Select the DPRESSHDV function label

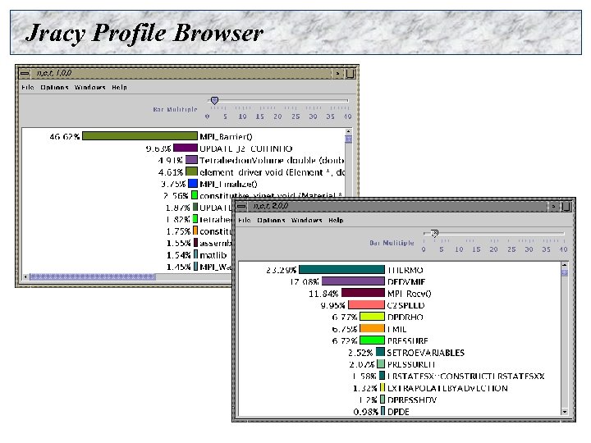click(412, 400)
